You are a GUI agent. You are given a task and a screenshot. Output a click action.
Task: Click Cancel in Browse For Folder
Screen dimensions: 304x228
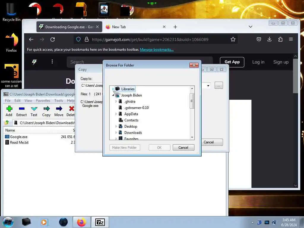click(183, 148)
